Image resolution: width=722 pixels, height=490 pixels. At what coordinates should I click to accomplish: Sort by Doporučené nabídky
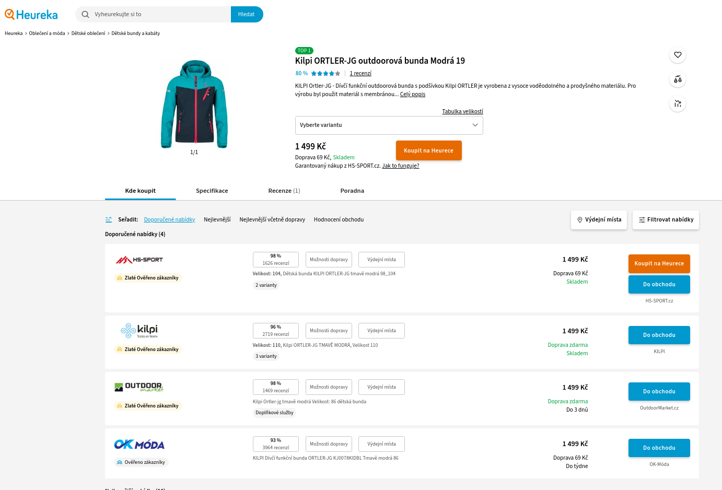170,220
